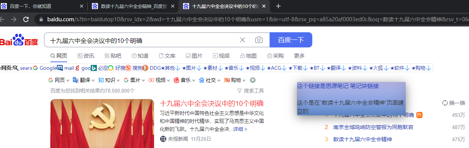Open search-jump settings gear icon

[252, 80]
